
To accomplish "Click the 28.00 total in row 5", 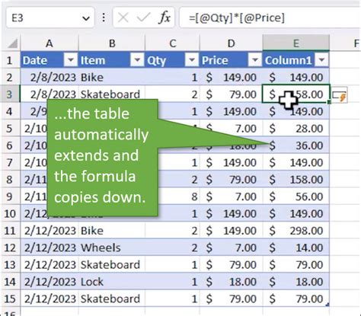I will click(296, 129).
